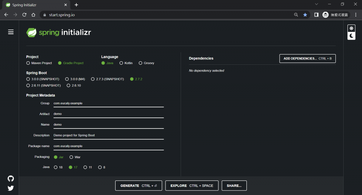Select Spring Boot 2.6.10

coord(74,86)
